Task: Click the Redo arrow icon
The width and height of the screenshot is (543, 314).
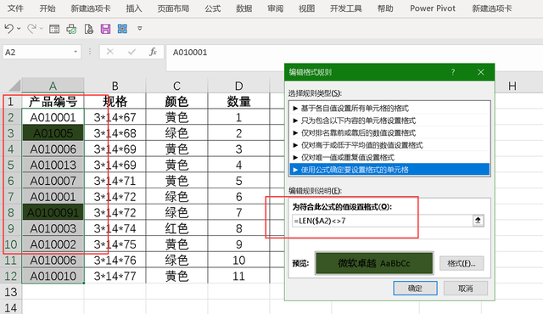Action: point(32,29)
